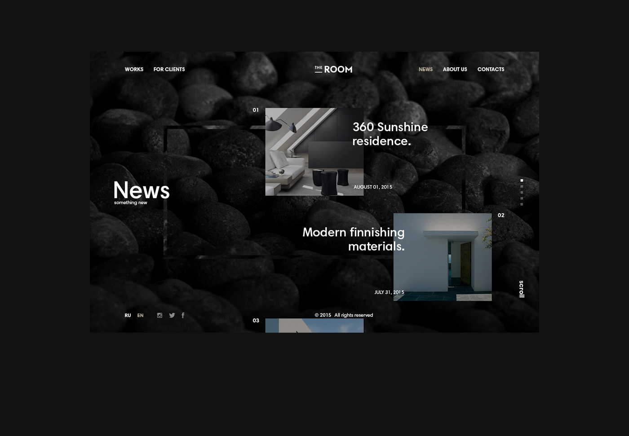Screen dimensions: 629x436
Task: Switch language to RU
Action: 128,315
